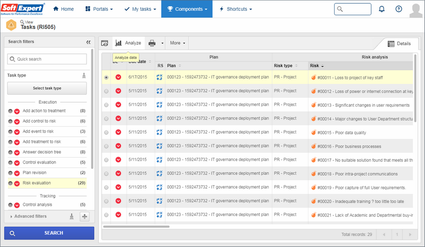
Task: Filter by Add action to treatment tasks
Action: click(x=47, y=111)
